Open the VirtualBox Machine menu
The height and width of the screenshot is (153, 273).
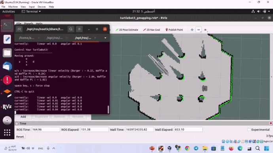point(13,7)
